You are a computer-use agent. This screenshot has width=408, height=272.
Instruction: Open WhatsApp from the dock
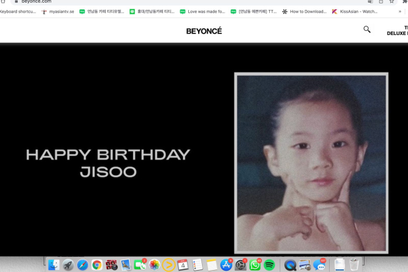(x=255, y=265)
